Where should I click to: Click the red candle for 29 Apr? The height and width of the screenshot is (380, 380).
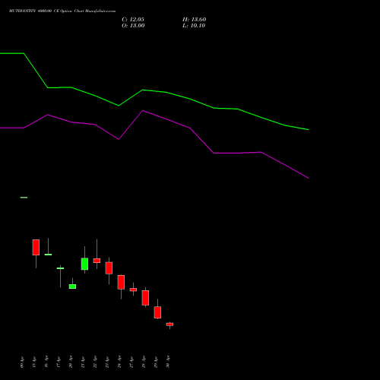click(x=157, y=312)
